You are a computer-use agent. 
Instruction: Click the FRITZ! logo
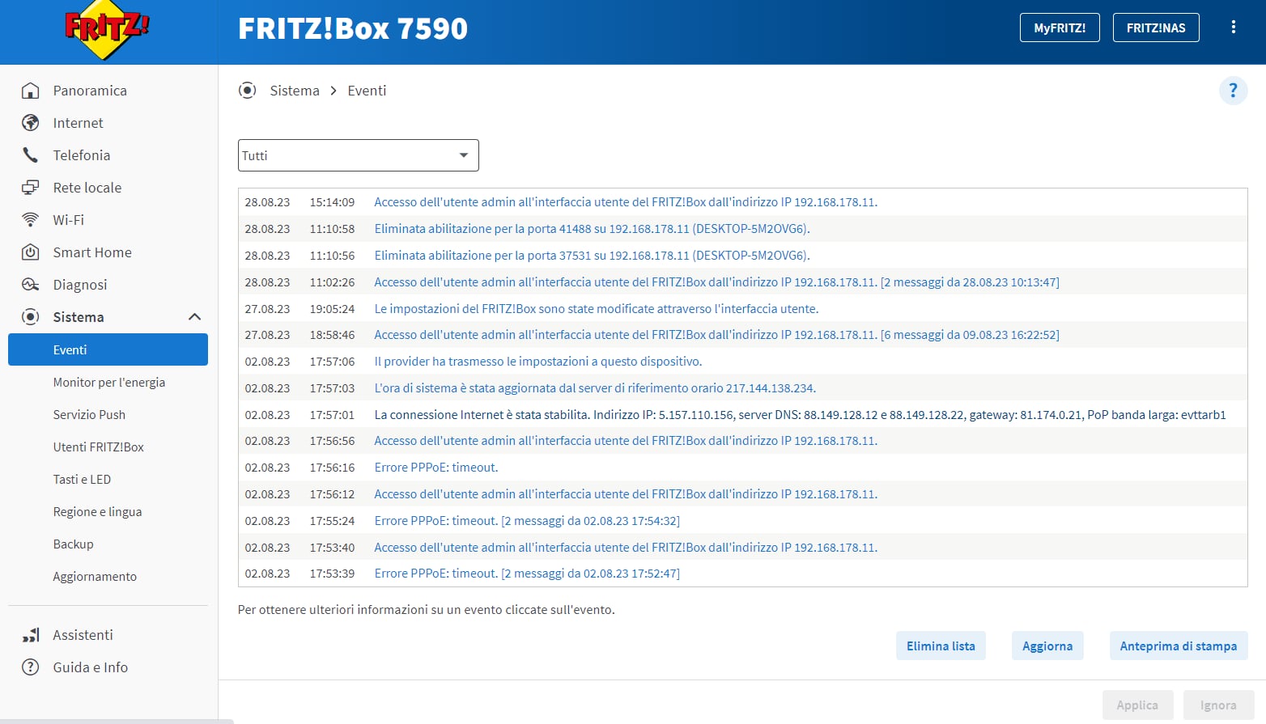pos(107,31)
